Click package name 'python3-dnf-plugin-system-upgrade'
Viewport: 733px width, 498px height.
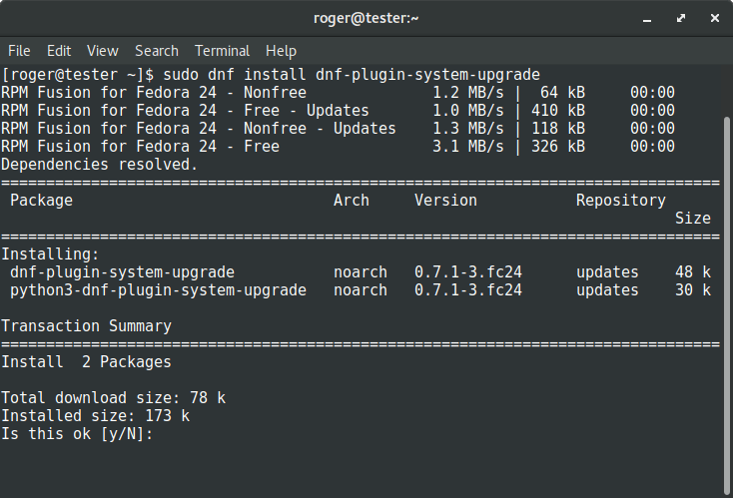point(158,290)
